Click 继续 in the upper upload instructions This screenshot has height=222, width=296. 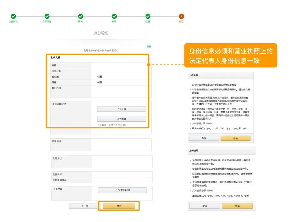(x=235, y=138)
